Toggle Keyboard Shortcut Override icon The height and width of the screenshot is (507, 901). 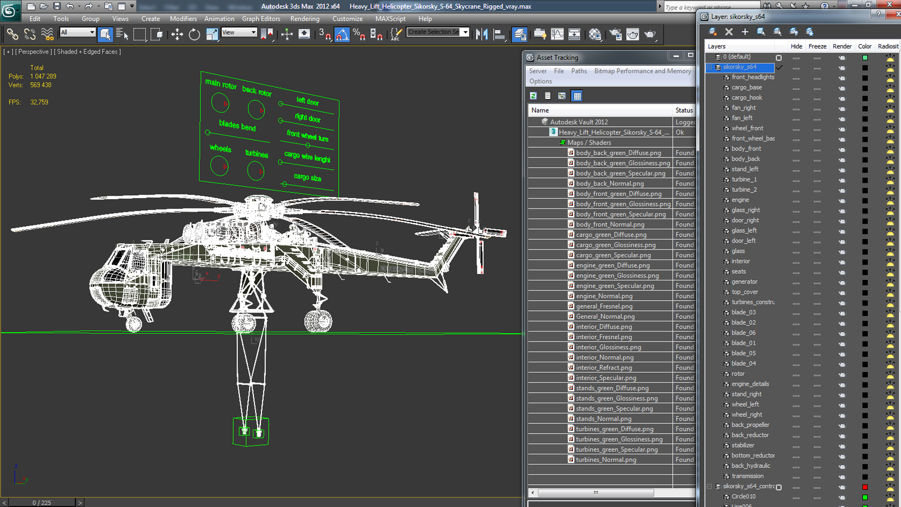click(304, 34)
